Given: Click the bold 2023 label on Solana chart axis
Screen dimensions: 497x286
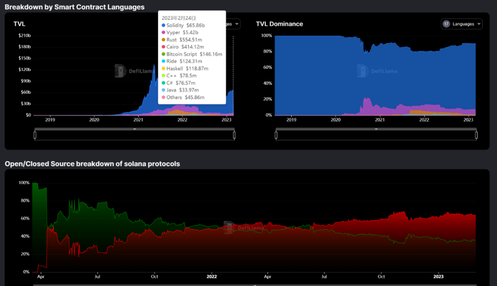Looking at the screenshot, I should (438, 277).
